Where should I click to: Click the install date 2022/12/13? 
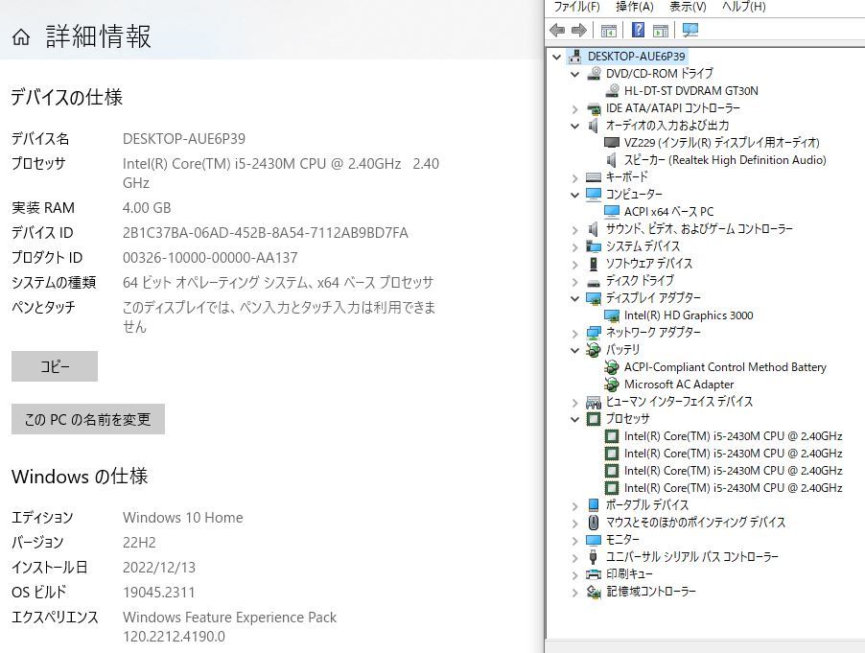[159, 568]
